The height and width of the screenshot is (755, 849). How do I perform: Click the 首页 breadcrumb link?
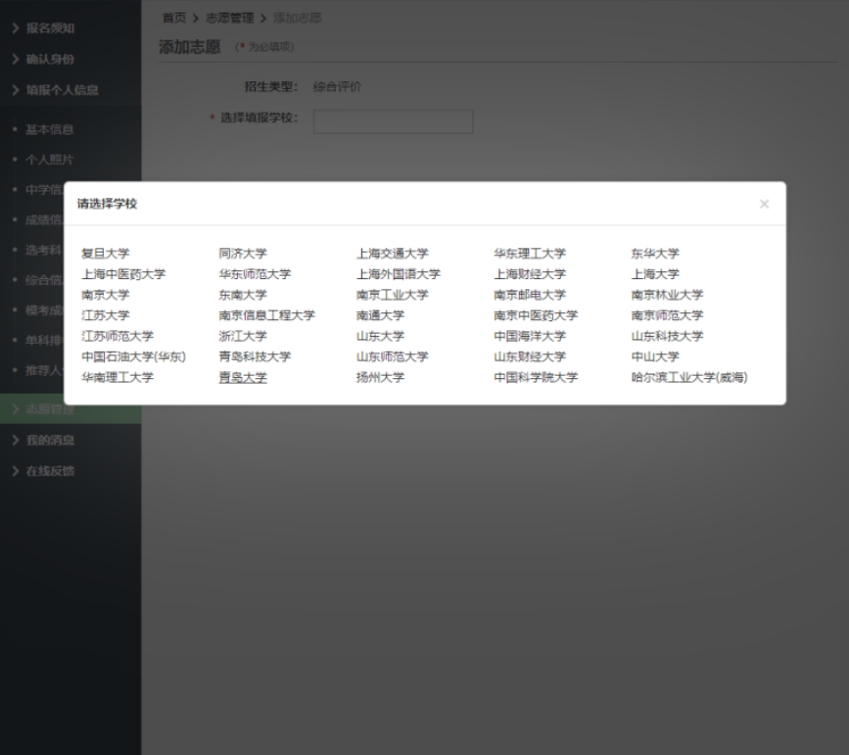click(x=173, y=18)
